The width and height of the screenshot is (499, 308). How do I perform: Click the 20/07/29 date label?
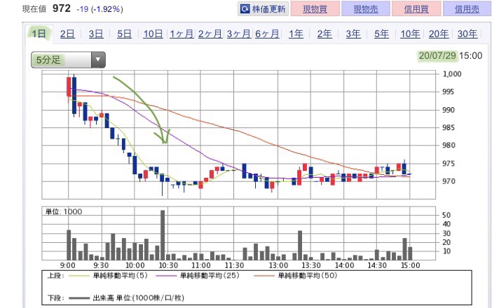click(x=437, y=55)
